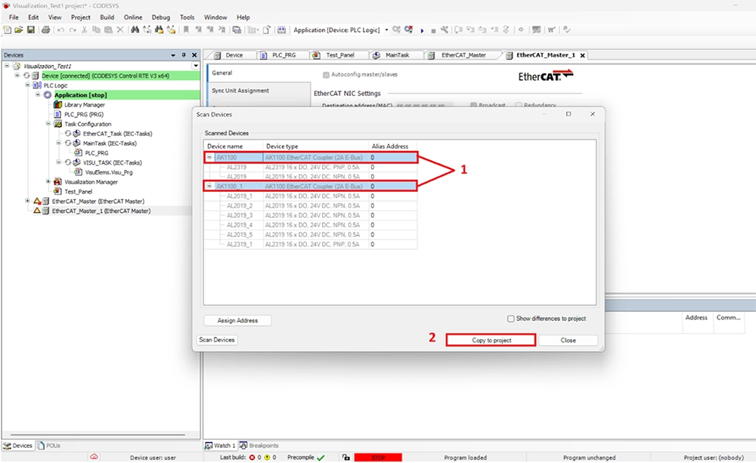Select EtherCAT_Master_1 (EtherCAT Master) in tree
Screen dimensions: 756x463
(x=101, y=211)
